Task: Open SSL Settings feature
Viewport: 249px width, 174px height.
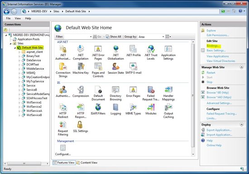Action: (x=81, y=127)
